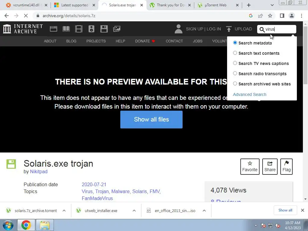Screen dimensions: 308x231
Task: Select the Search metadata radio button
Action: pyautogui.click(x=235, y=43)
